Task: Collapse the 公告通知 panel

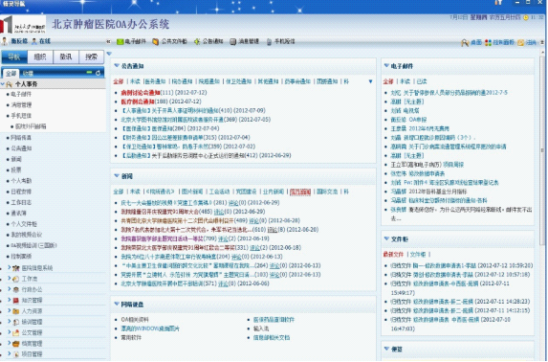Action: [x=117, y=65]
